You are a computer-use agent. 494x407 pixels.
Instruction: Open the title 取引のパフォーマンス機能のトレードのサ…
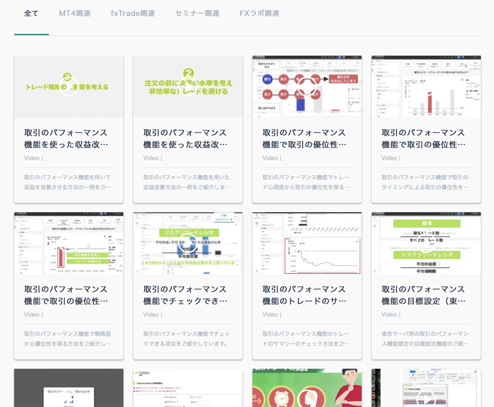[304, 295]
